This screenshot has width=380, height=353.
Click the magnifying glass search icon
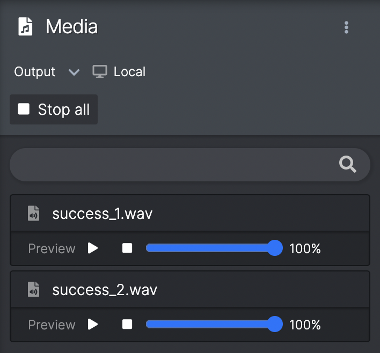coord(348,164)
